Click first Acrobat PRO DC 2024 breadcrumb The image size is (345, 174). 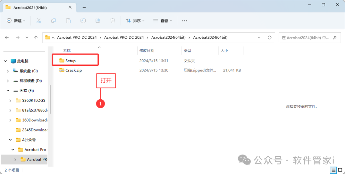point(77,37)
